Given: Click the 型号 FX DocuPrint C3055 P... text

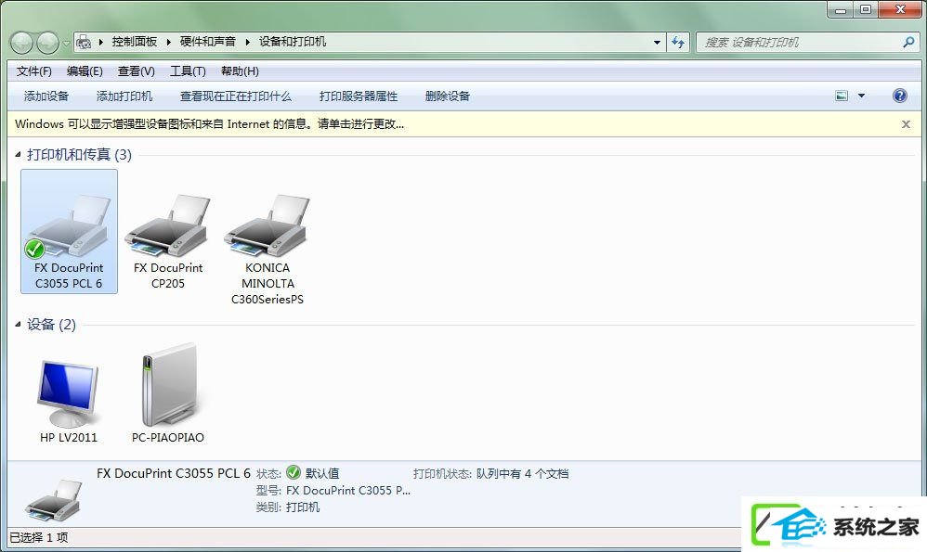Looking at the screenshot, I should tap(333, 490).
